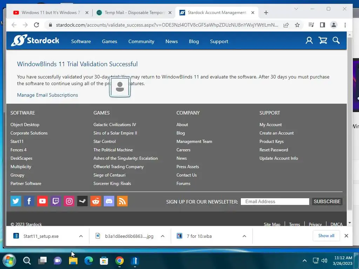Open the News menu in the Stardock header
359x269 pixels.
click(171, 41)
